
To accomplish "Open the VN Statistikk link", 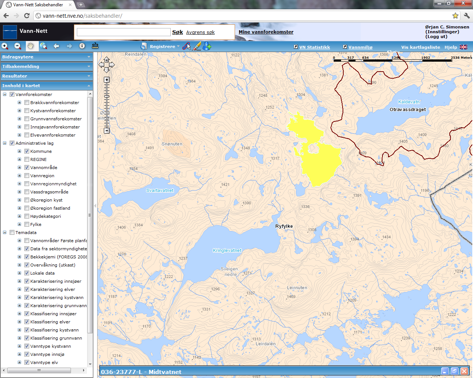I will [314, 47].
